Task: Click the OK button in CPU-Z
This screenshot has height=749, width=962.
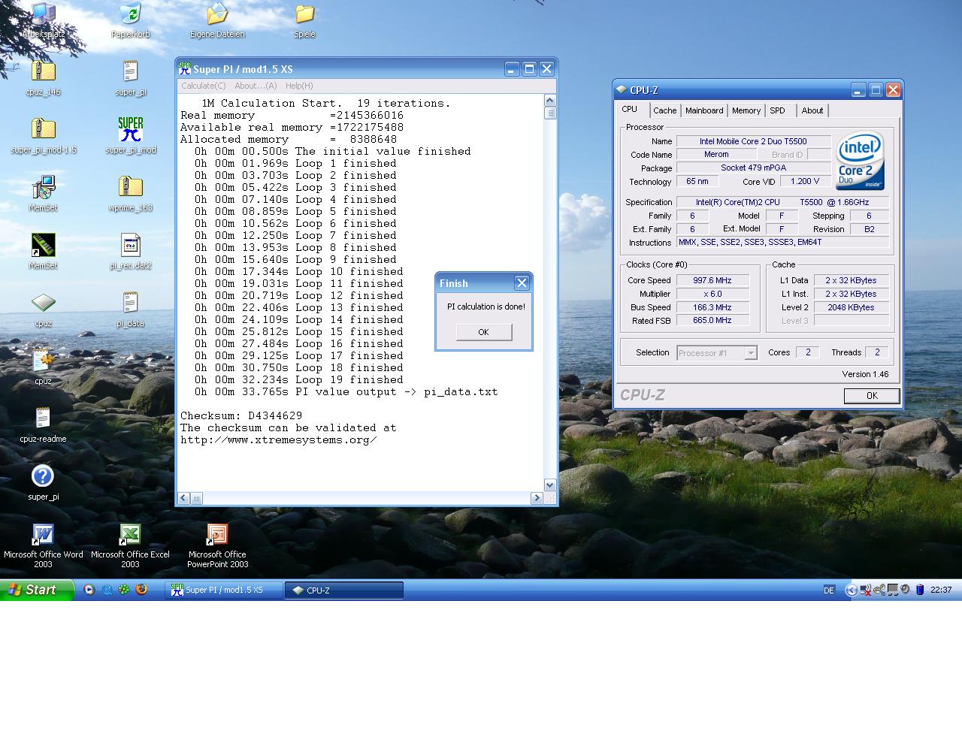Action: click(872, 396)
